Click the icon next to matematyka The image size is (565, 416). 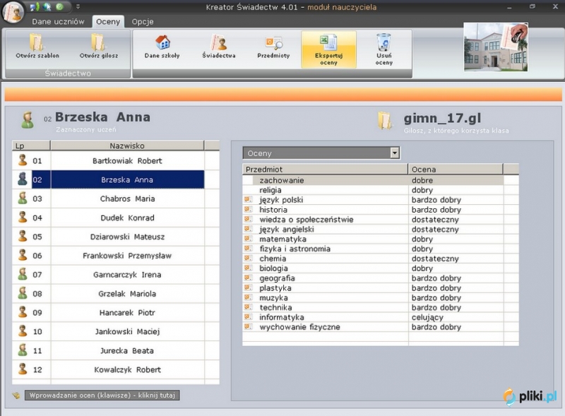(x=248, y=238)
